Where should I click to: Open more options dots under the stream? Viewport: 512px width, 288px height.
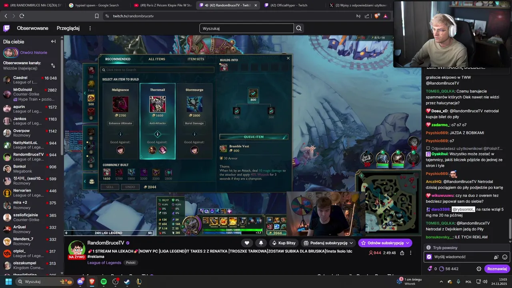(x=410, y=253)
